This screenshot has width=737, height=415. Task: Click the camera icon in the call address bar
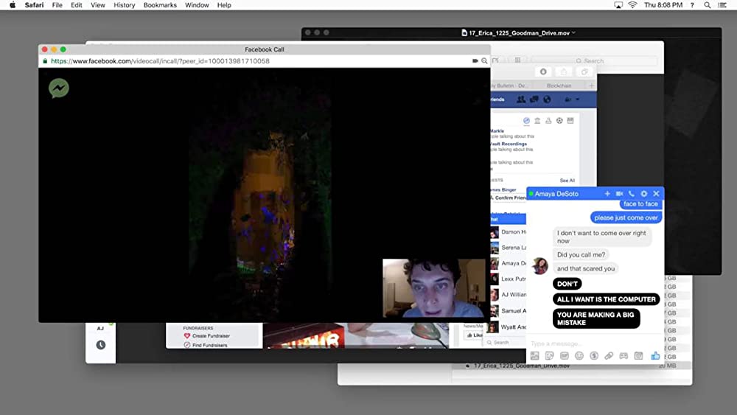[x=475, y=61]
